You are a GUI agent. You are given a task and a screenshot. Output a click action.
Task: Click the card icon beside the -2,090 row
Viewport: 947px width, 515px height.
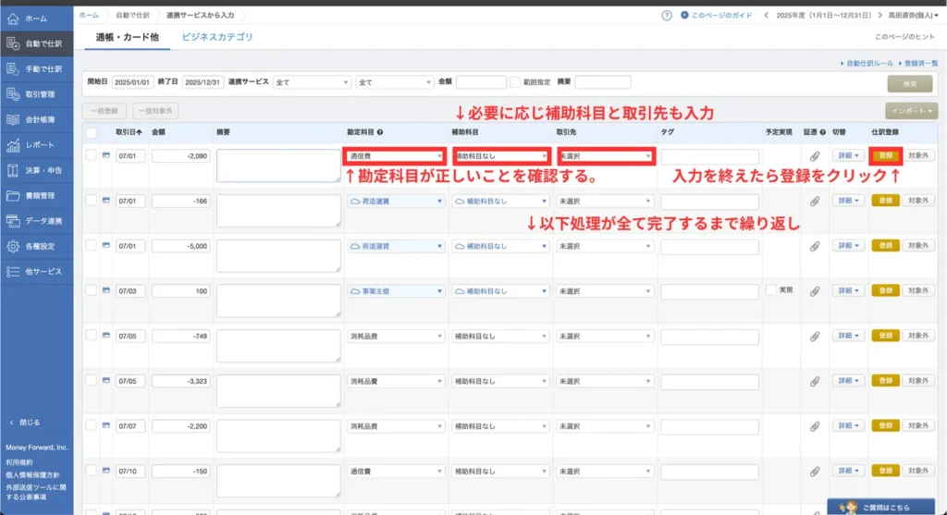click(x=105, y=155)
